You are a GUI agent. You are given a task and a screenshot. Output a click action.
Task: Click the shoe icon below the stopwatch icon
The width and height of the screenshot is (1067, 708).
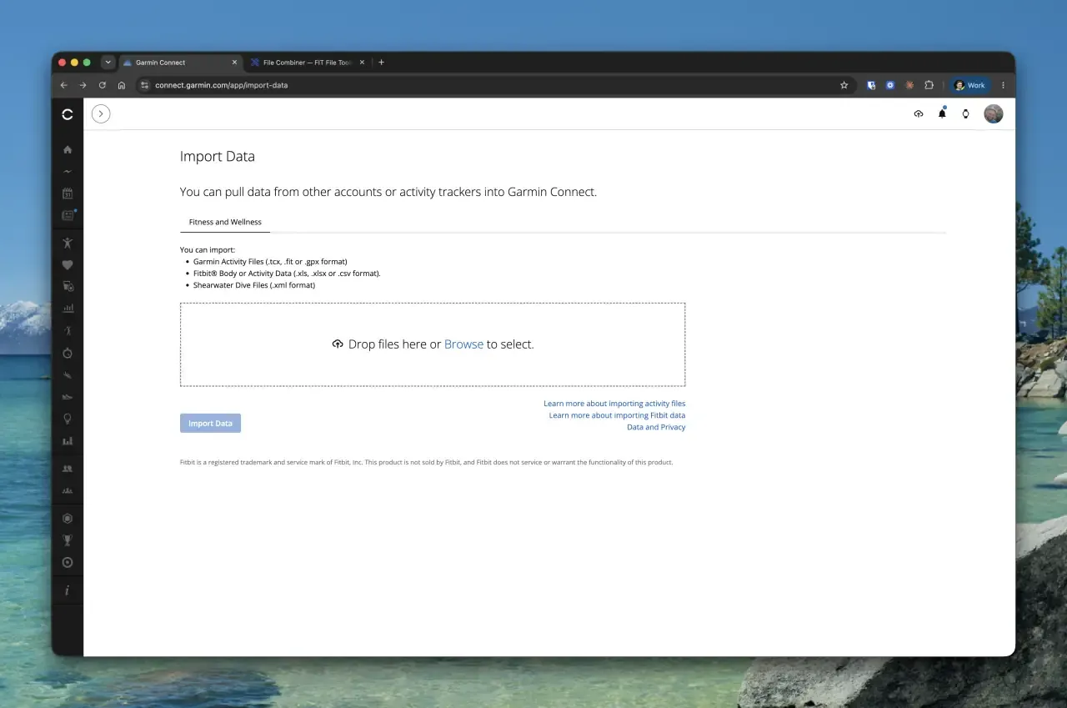(68, 375)
